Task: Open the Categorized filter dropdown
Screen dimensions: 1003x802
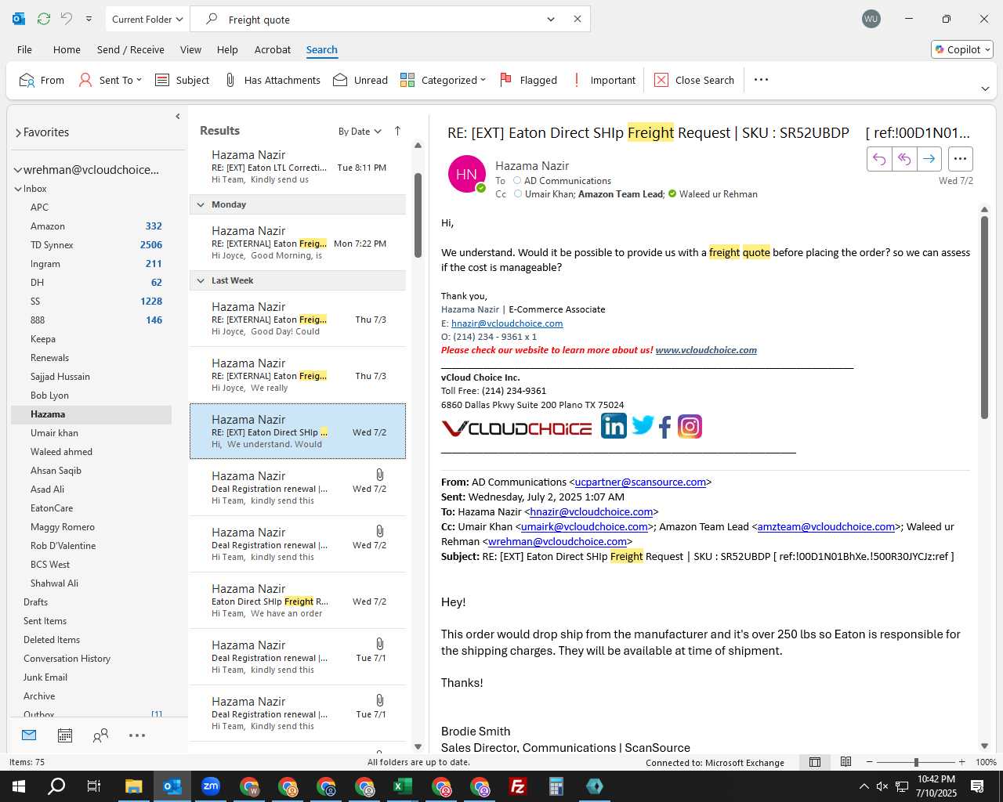Action: coord(443,80)
